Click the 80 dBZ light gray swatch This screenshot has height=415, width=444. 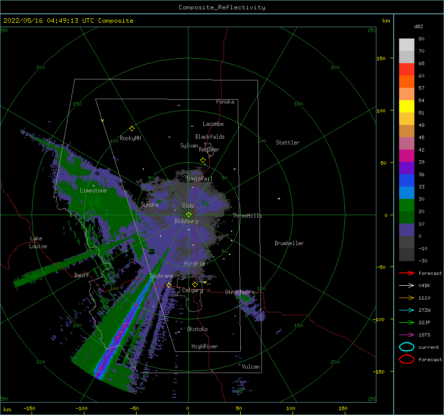(407, 45)
